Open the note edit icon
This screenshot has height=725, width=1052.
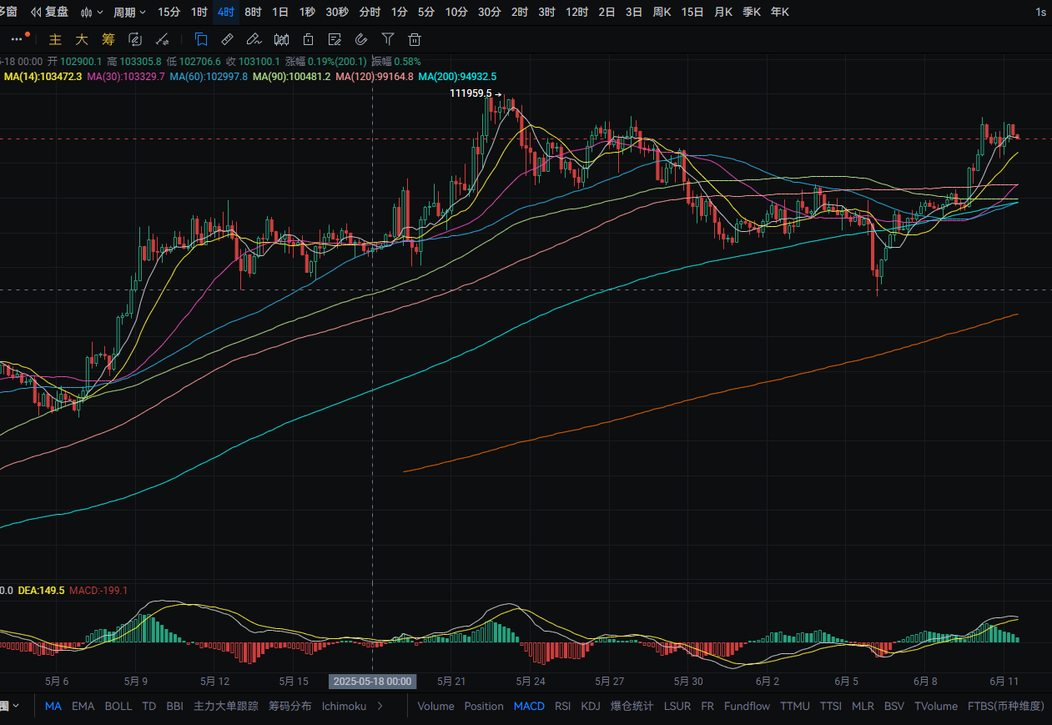pos(335,39)
